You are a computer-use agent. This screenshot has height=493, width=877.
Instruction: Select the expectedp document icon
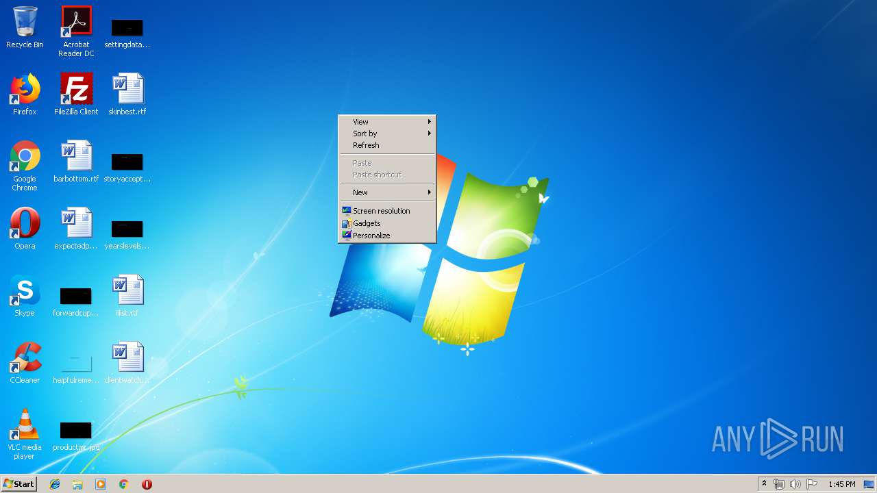pyautogui.click(x=76, y=229)
